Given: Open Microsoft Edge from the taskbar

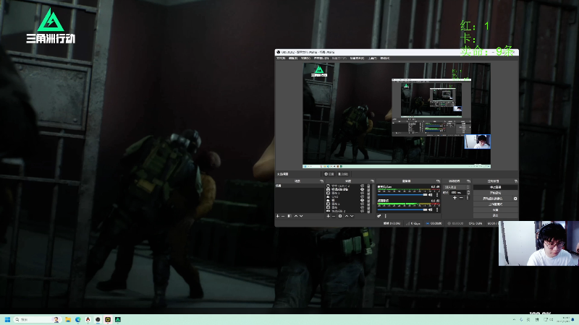Looking at the screenshot, I should click(x=78, y=319).
